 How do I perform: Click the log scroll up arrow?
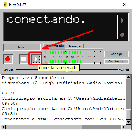(128, 77)
